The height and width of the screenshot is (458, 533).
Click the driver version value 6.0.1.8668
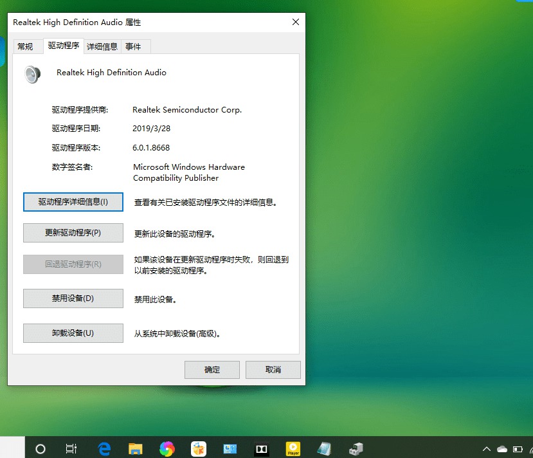click(151, 148)
